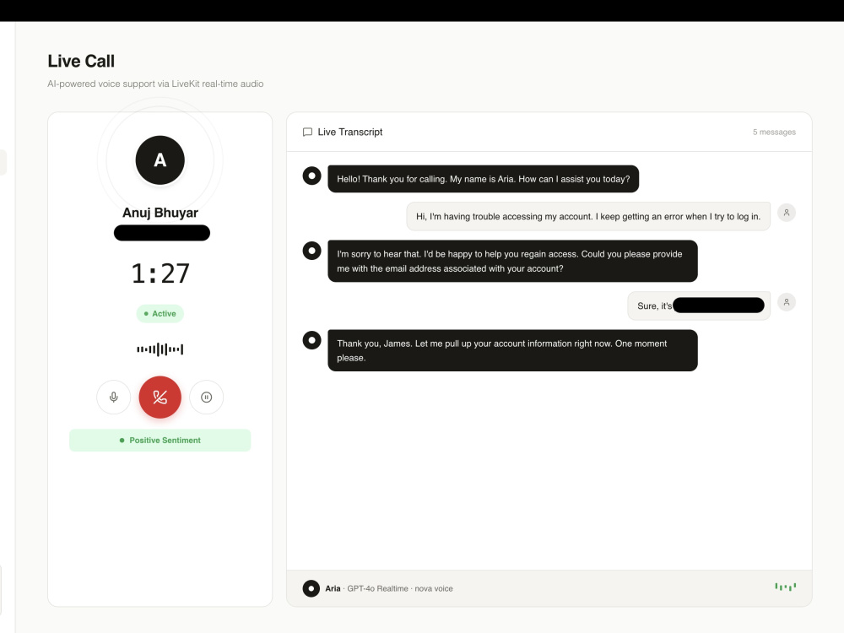Select the message asking for email address
Viewport: 844px width, 633px height.
coord(512,261)
